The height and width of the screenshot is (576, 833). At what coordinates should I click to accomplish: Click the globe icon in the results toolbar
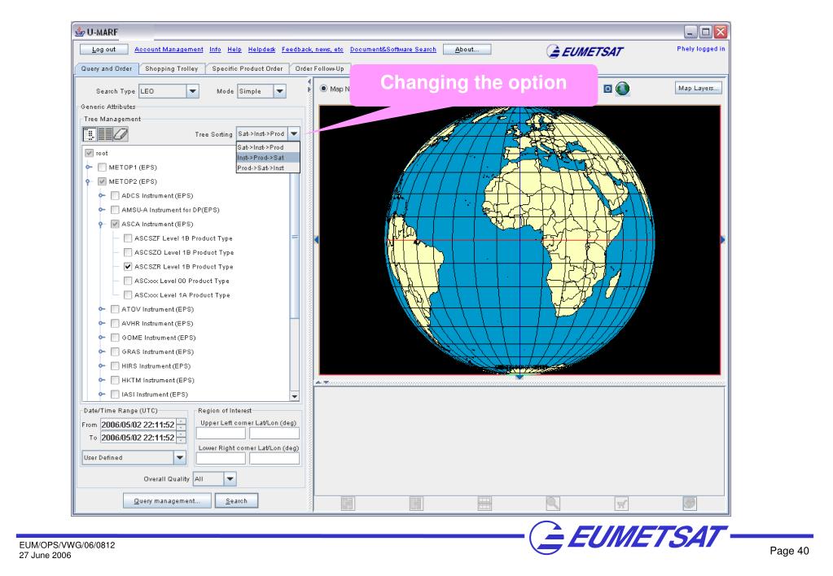pos(690,503)
